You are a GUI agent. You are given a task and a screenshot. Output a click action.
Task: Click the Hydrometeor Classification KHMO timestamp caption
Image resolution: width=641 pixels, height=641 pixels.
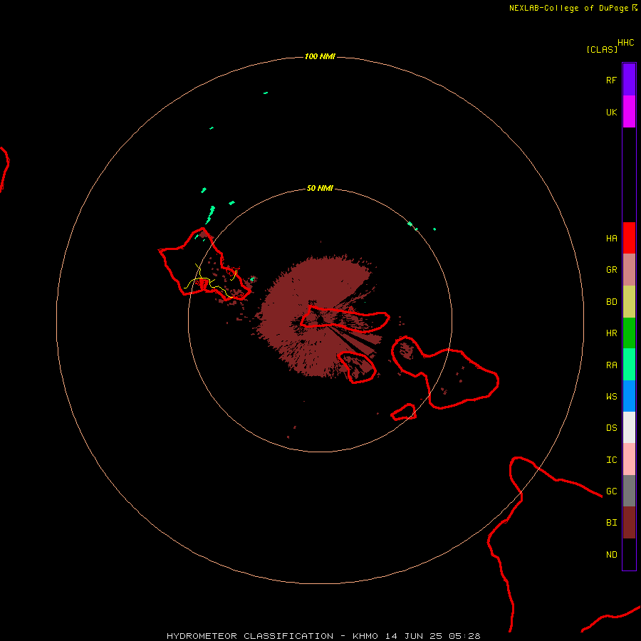click(x=323, y=636)
